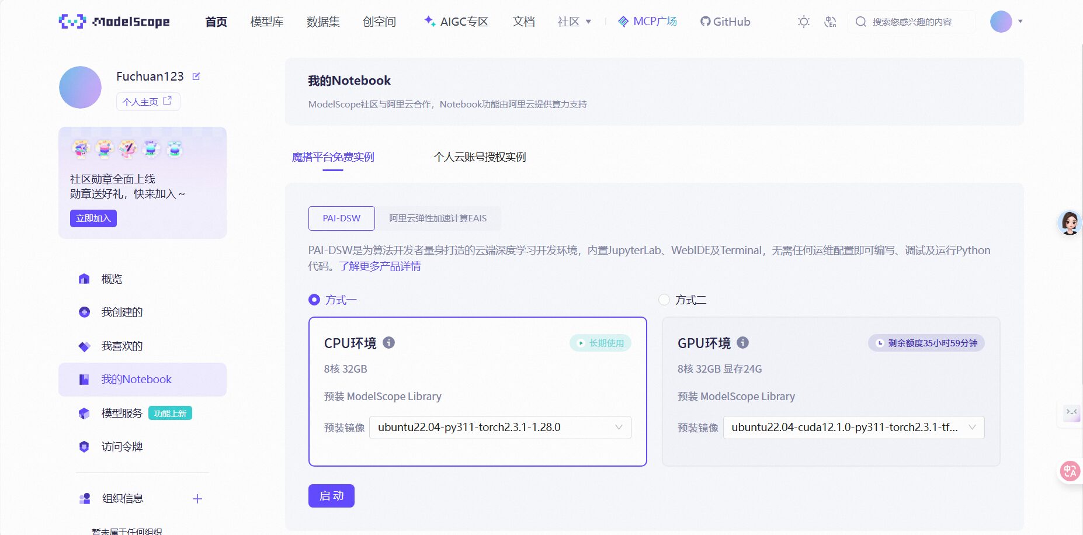The width and height of the screenshot is (1083, 535).
Task: Select the PAI-DSW tab
Action: click(342, 218)
